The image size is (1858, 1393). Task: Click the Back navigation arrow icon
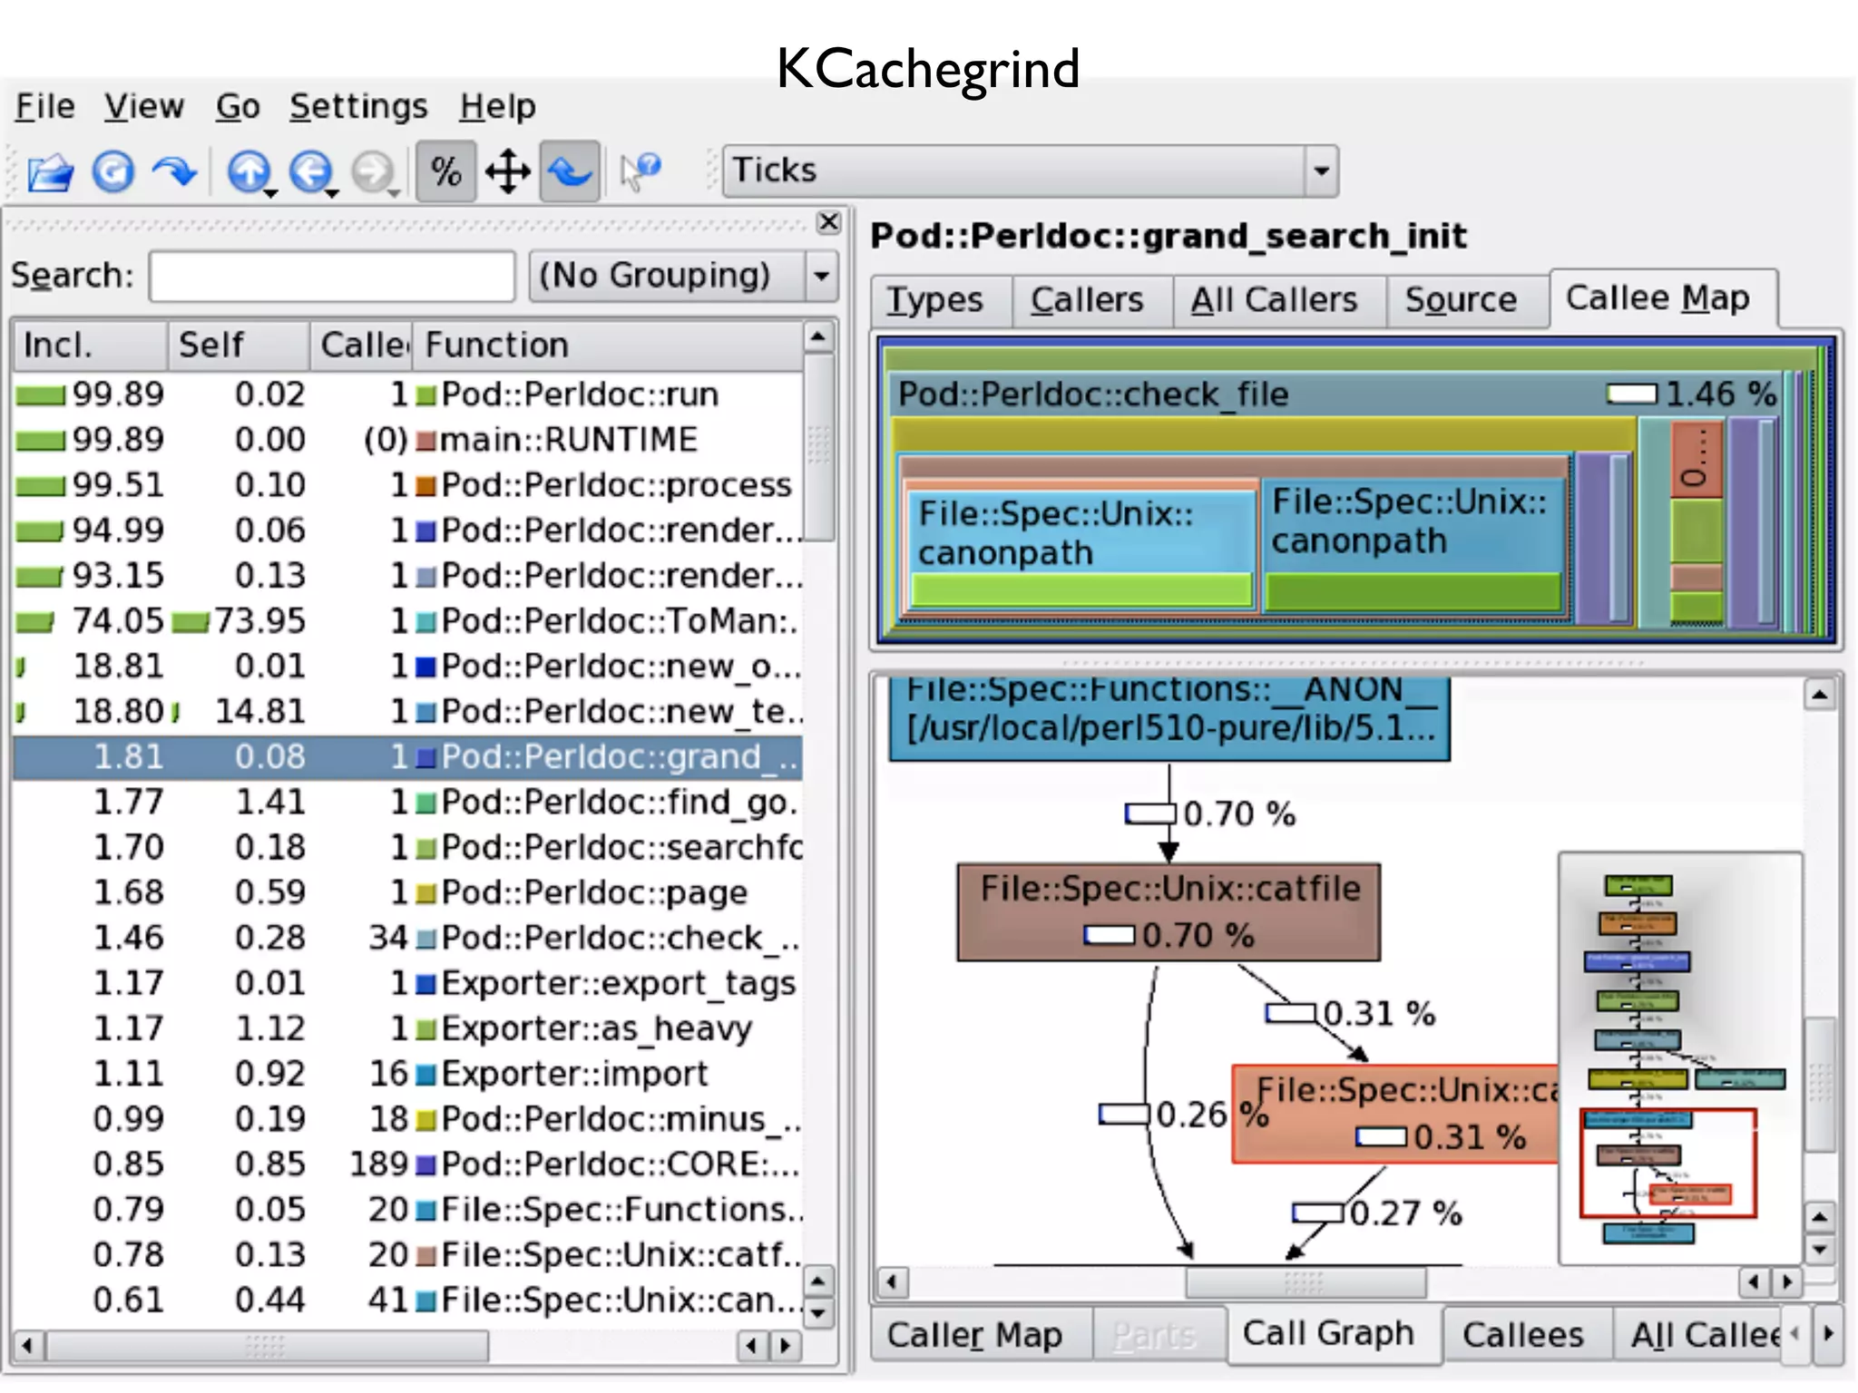point(309,171)
